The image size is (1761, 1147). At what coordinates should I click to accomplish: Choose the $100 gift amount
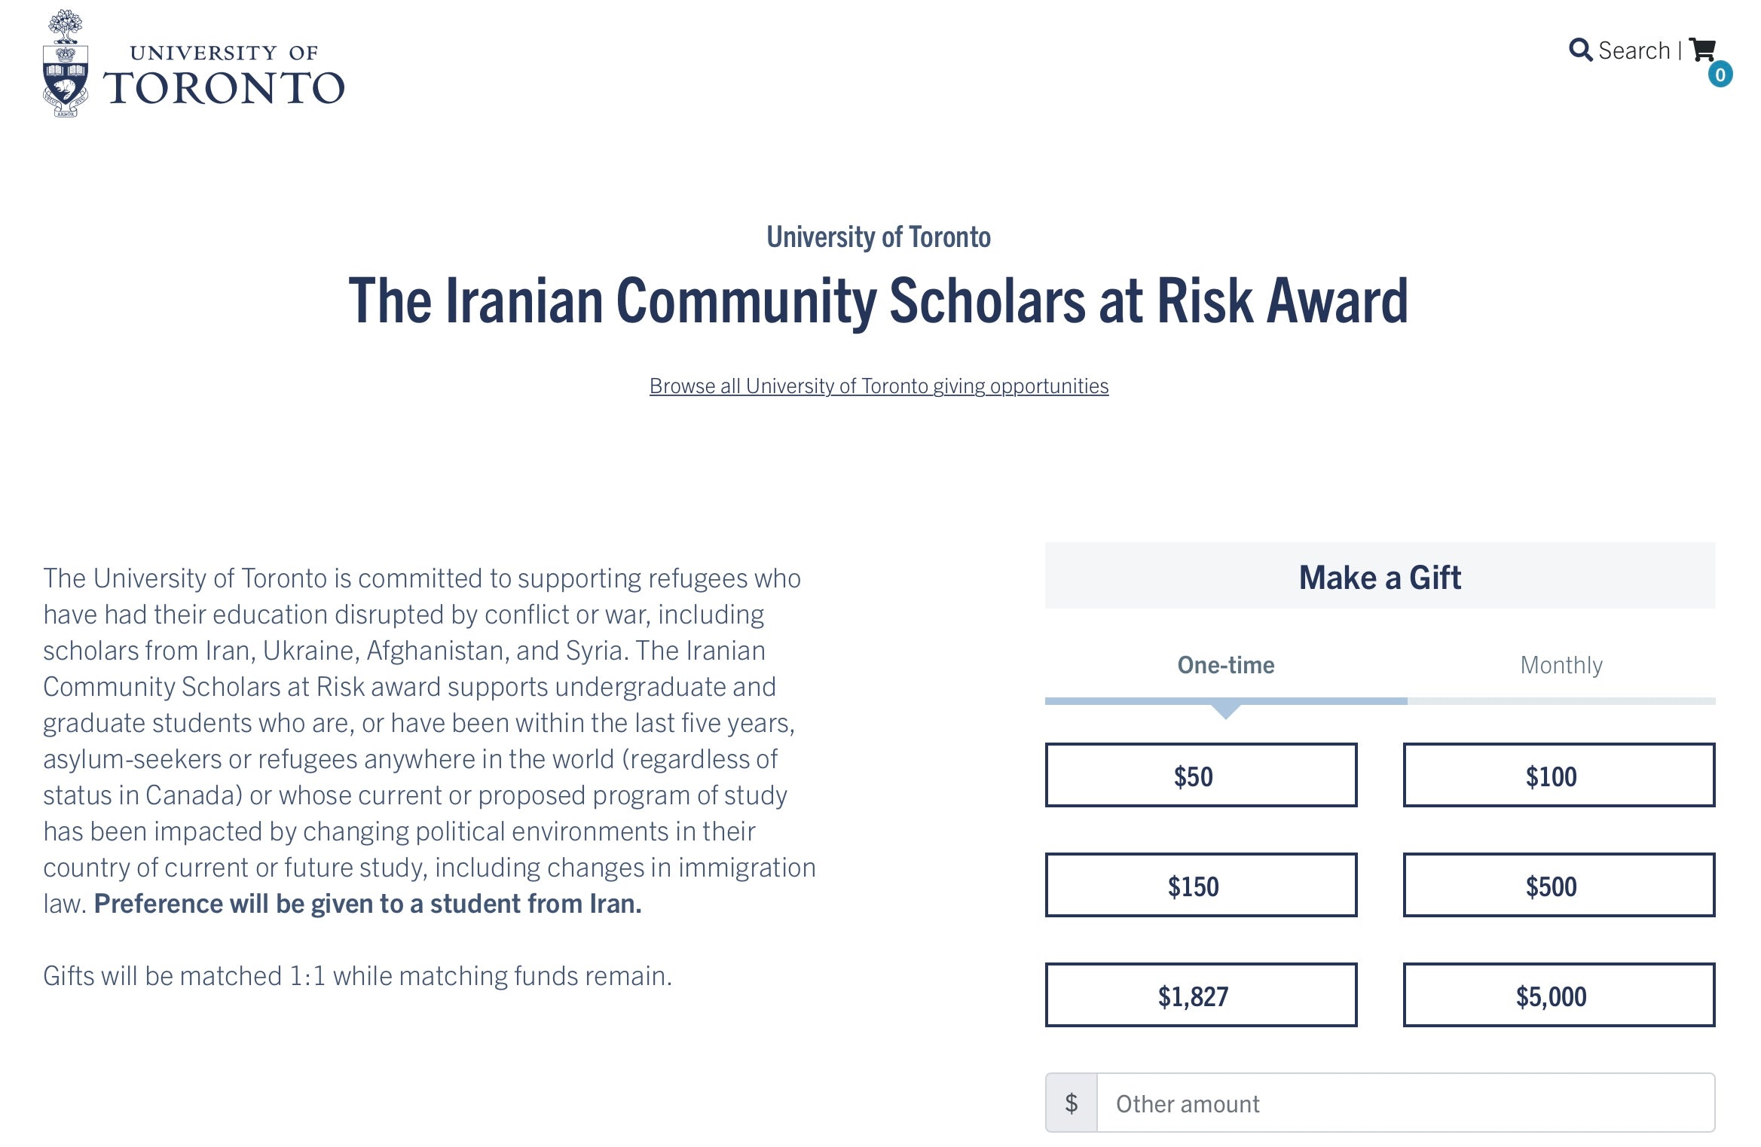pos(1558,776)
